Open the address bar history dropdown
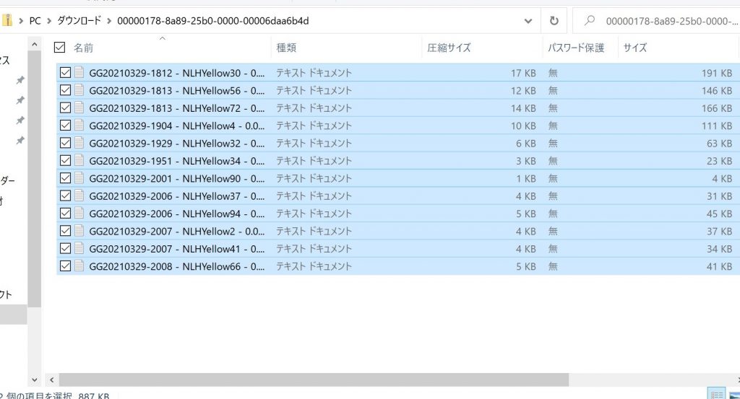The width and height of the screenshot is (740, 399). [x=528, y=21]
